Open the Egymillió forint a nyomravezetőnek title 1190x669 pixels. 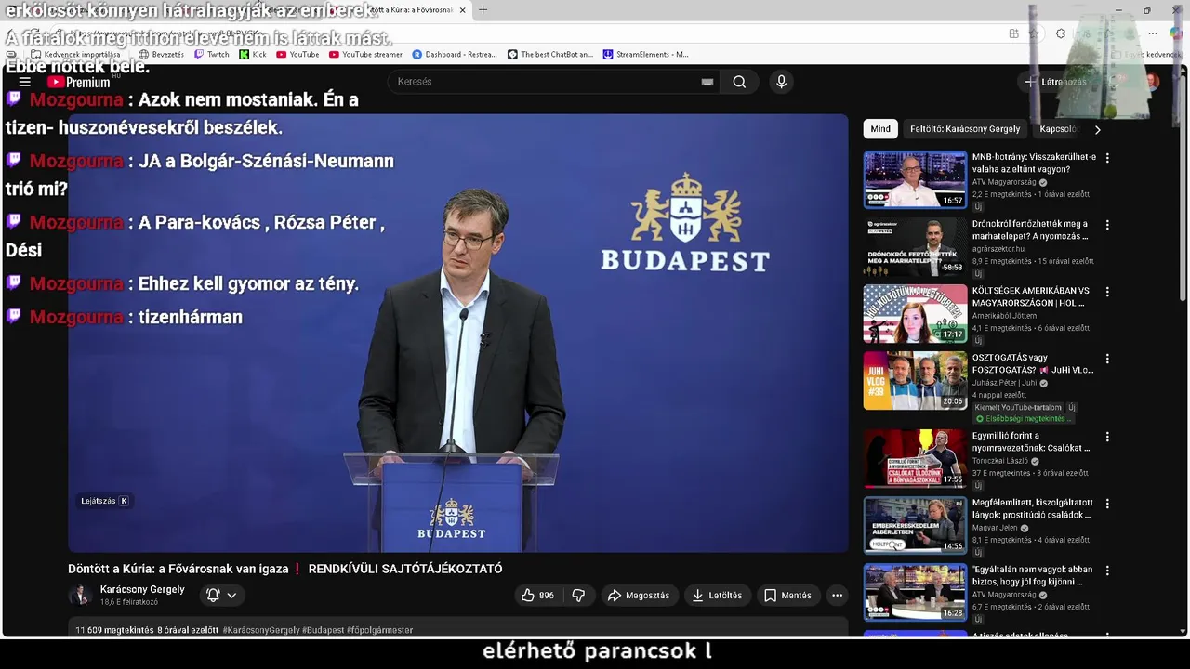(x=1031, y=441)
